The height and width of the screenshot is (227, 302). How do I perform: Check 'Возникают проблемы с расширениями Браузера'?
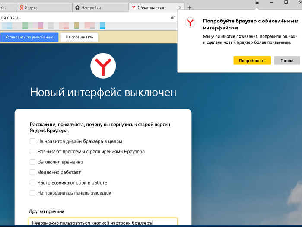pyautogui.click(x=32, y=152)
